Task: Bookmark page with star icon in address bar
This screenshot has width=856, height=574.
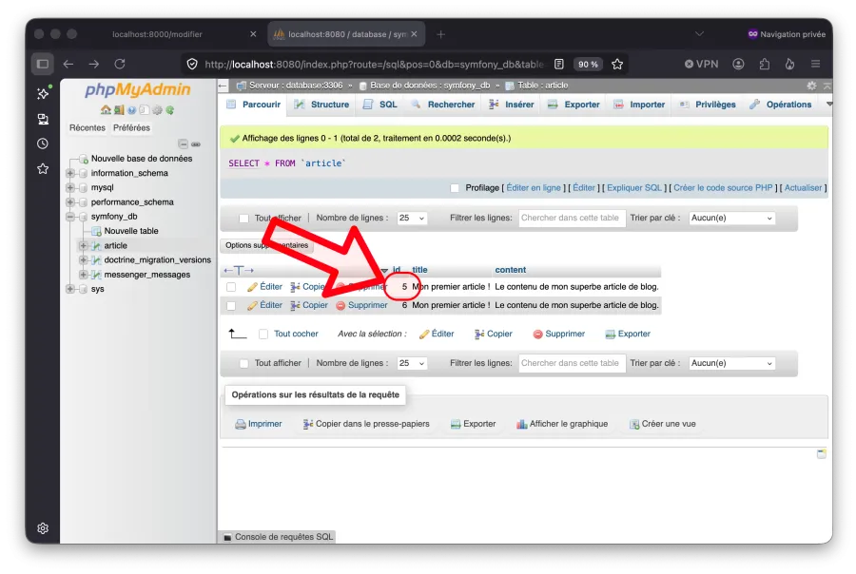Action: [617, 65]
